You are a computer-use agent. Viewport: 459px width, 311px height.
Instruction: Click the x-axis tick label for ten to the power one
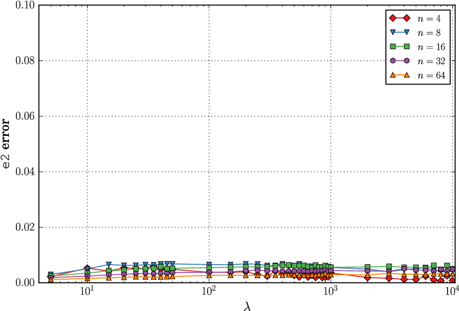click(x=87, y=292)
